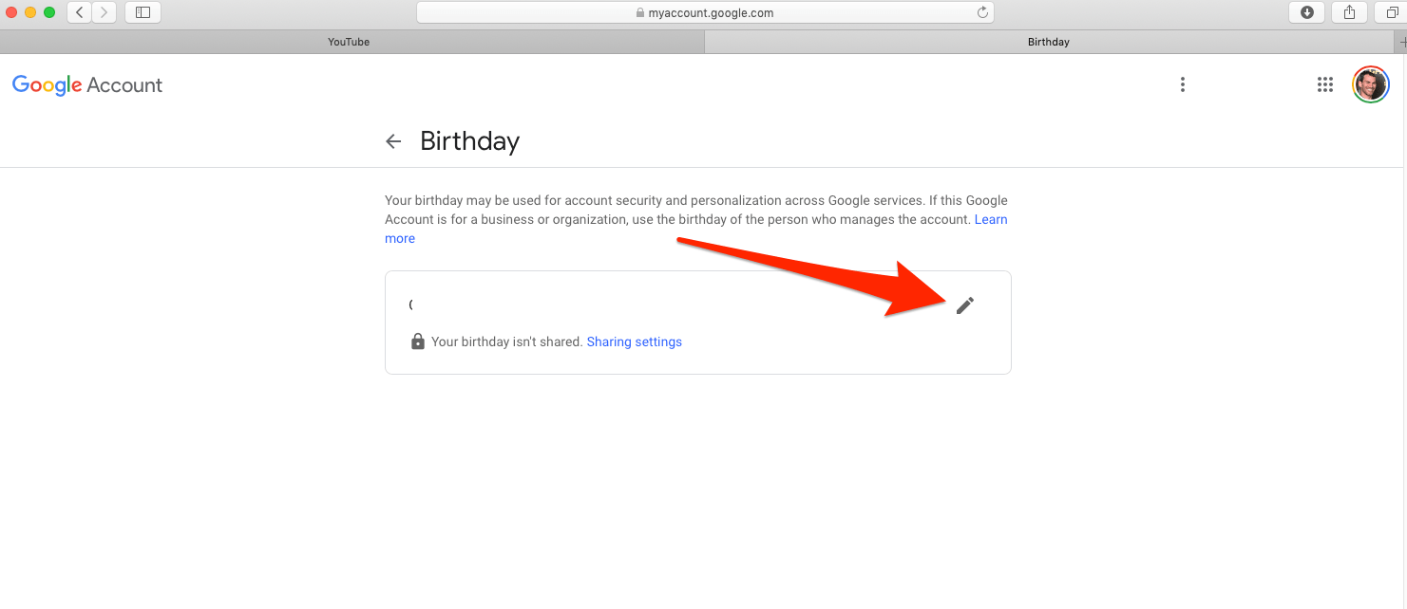The height and width of the screenshot is (609, 1407).
Task: Follow the Learn more link
Action: pyautogui.click(x=991, y=219)
